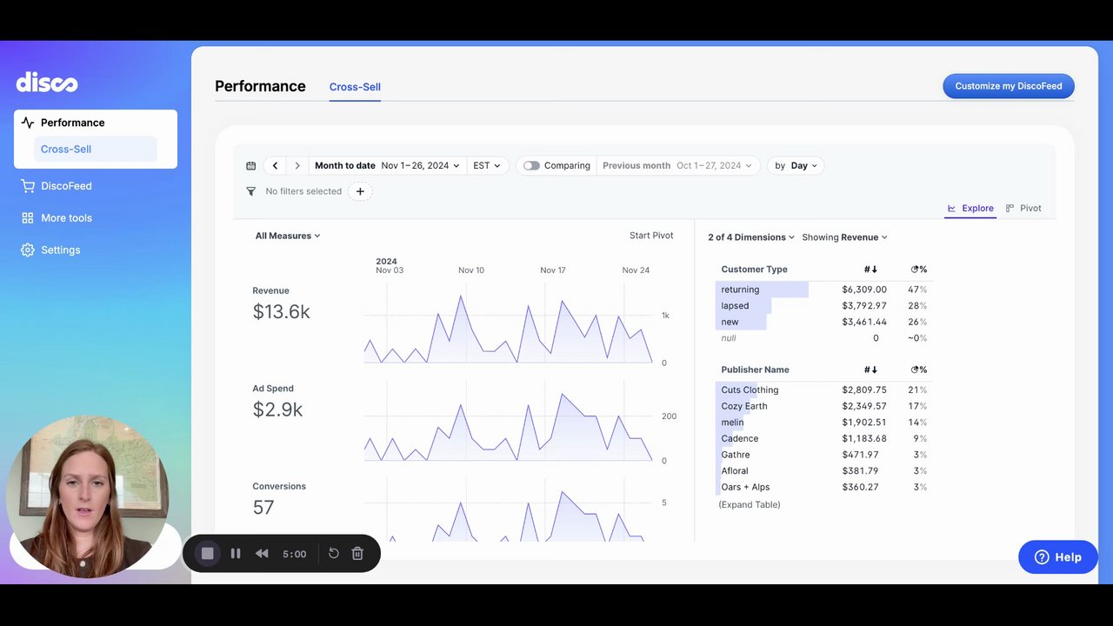The width and height of the screenshot is (1113, 626).
Task: Go to the next date period arrow
Action: (297, 166)
